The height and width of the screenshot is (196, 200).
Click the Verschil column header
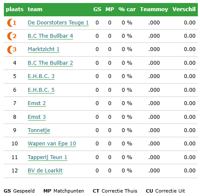184,9
